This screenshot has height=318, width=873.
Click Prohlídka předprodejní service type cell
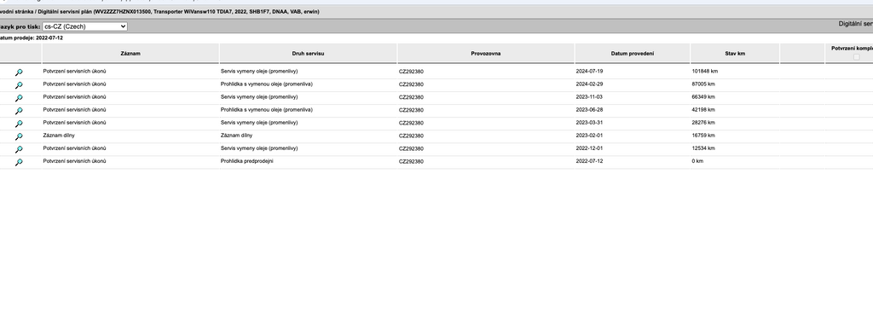click(246, 161)
